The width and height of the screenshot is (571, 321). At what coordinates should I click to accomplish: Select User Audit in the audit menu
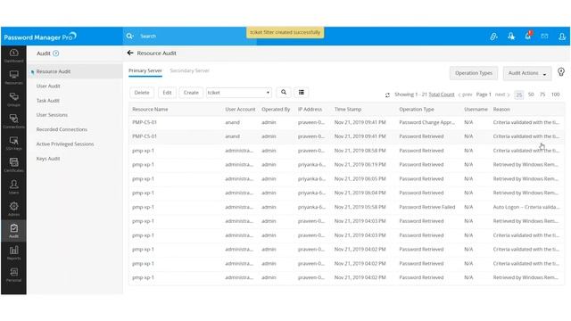[x=48, y=86]
